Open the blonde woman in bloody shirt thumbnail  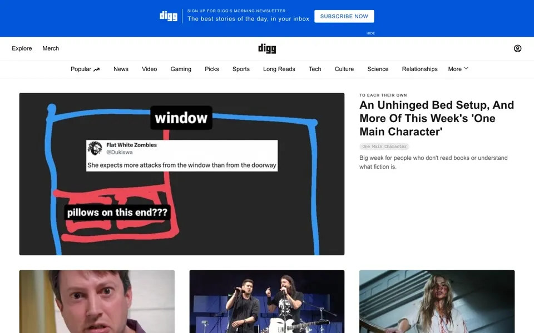(437, 301)
